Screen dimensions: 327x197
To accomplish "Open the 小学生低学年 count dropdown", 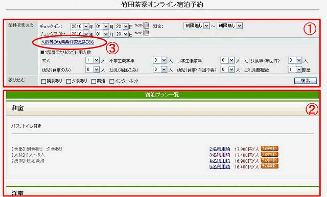I will point(227,60).
